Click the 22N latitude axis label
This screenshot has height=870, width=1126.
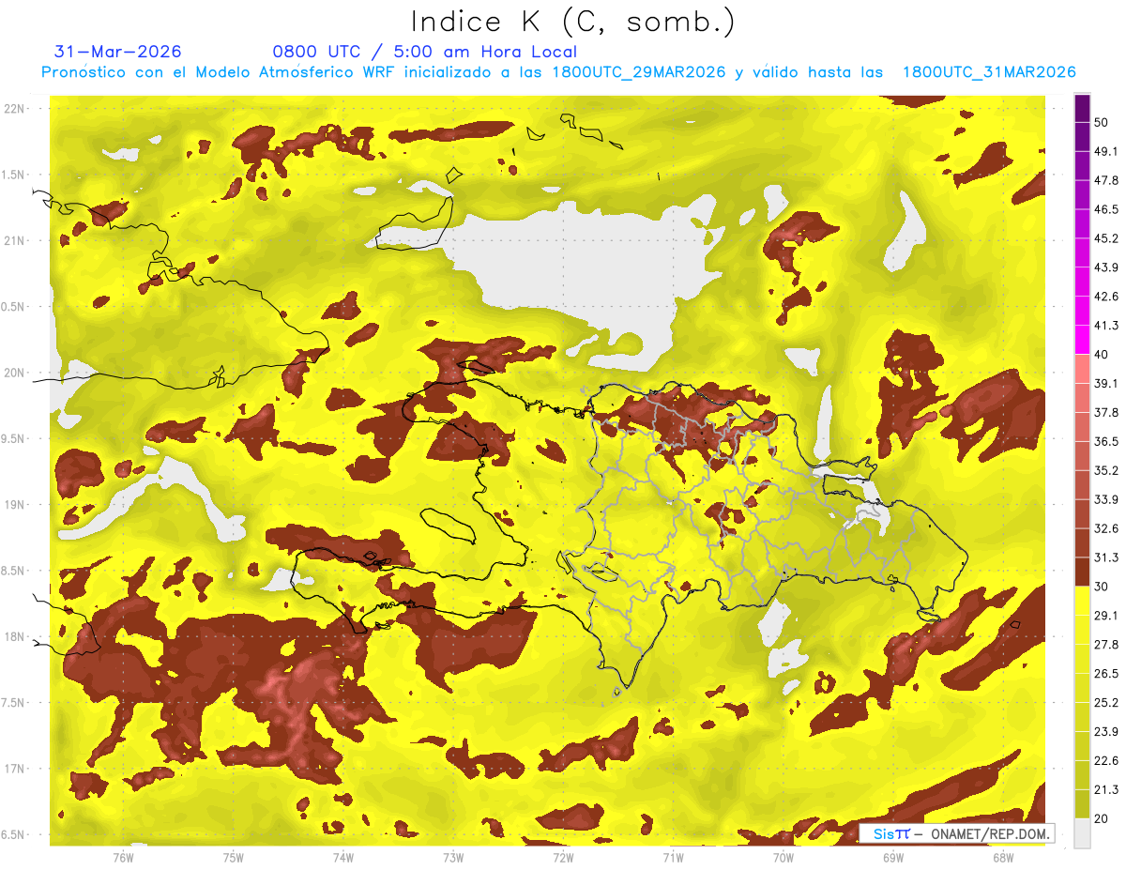pyautogui.click(x=14, y=108)
